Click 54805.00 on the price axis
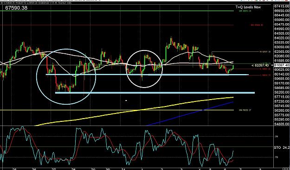This screenshot has height=170, width=290. click(x=282, y=124)
